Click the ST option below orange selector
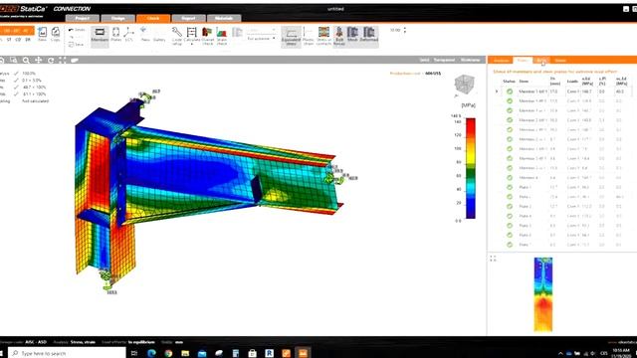The height and width of the screenshot is (358, 637). (x=9, y=40)
